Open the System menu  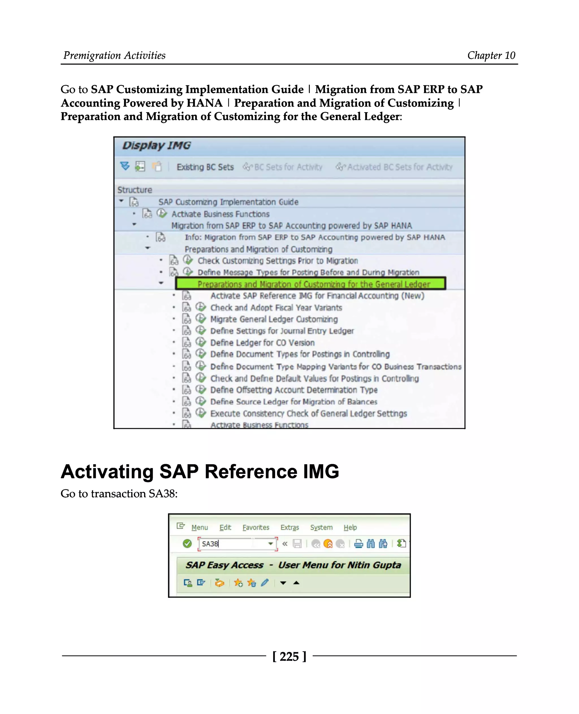321,527
